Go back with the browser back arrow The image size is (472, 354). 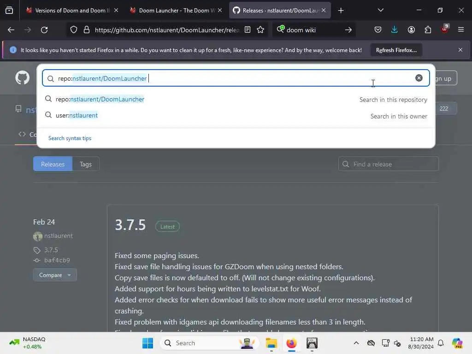tap(11, 30)
